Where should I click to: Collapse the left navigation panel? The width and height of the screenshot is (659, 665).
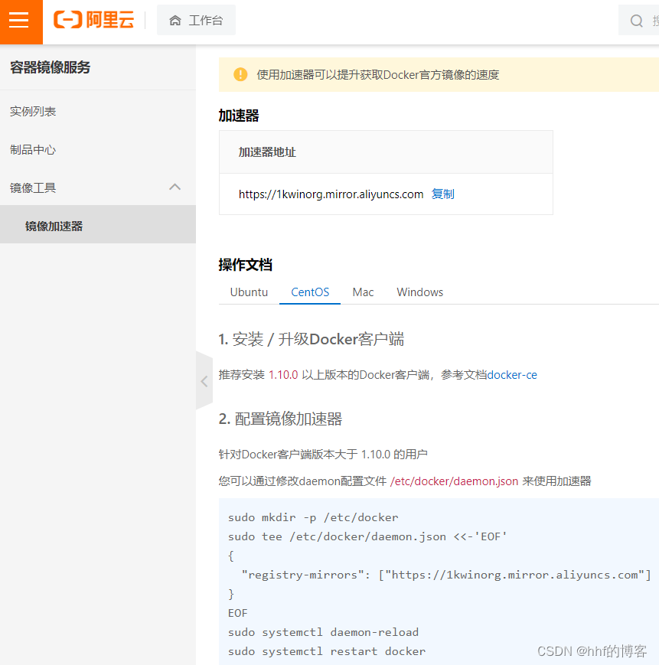pyautogui.click(x=204, y=380)
